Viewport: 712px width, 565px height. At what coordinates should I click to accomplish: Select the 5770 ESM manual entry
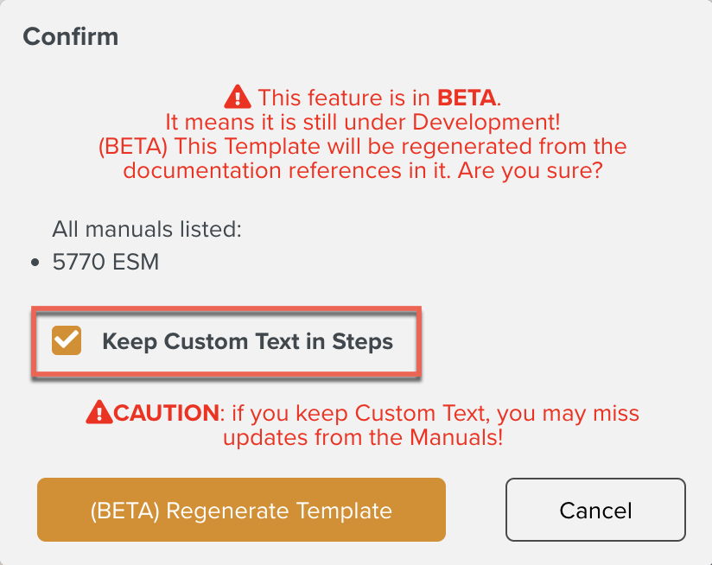click(x=105, y=261)
